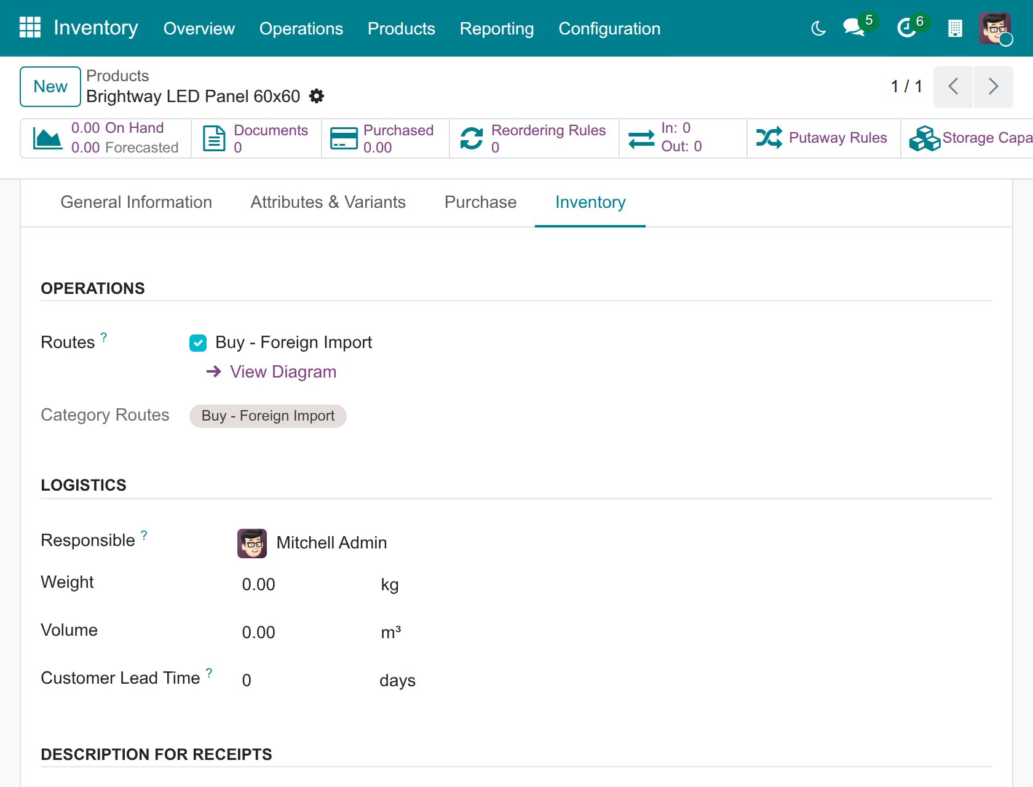
Task: Switch to the Attributes & Variants tab
Action: pyautogui.click(x=328, y=202)
